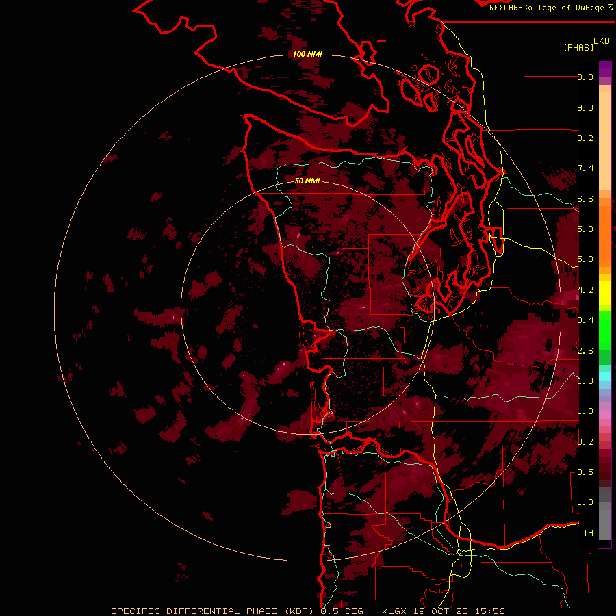Click the [PHAS] unit label
This screenshot has height=616, width=616.
[578, 47]
